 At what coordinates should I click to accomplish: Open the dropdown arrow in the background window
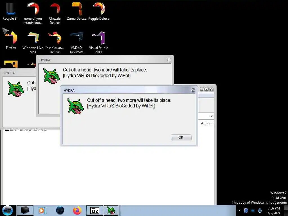[211, 116]
